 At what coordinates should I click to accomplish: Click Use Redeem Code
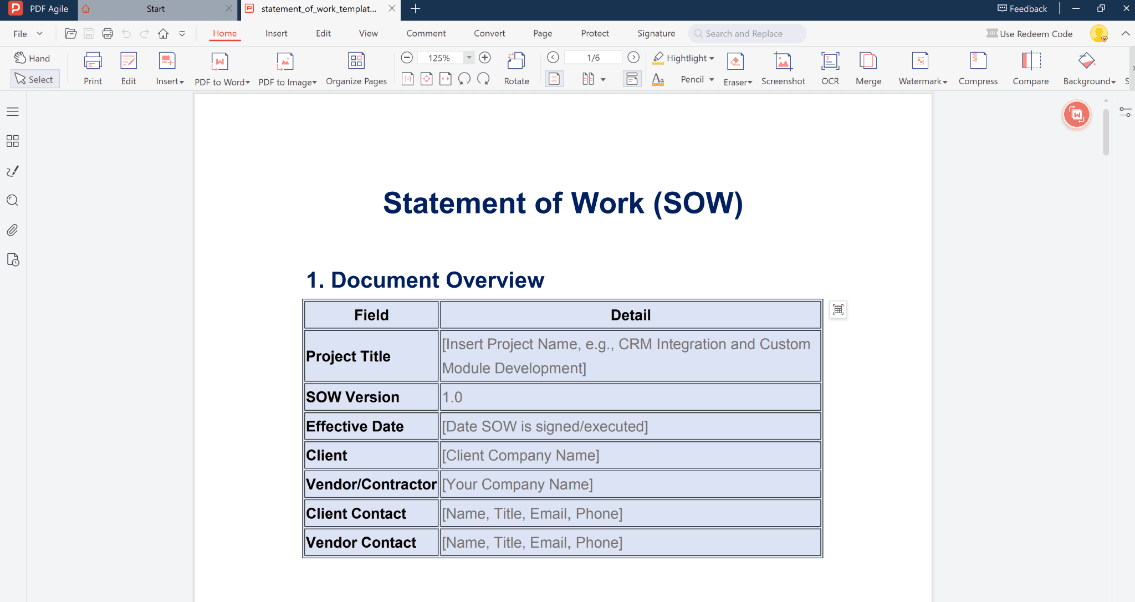[1029, 34]
